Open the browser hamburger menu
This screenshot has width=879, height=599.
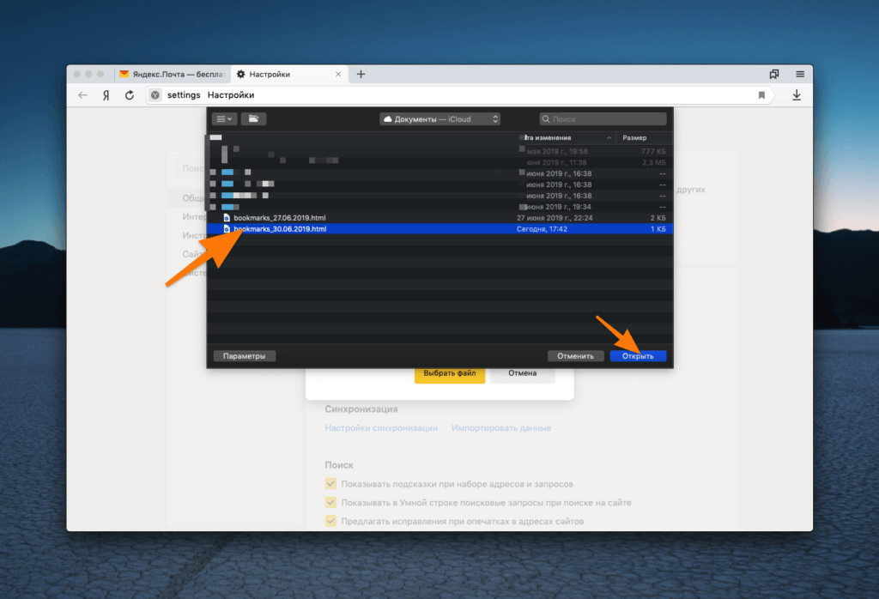click(800, 74)
